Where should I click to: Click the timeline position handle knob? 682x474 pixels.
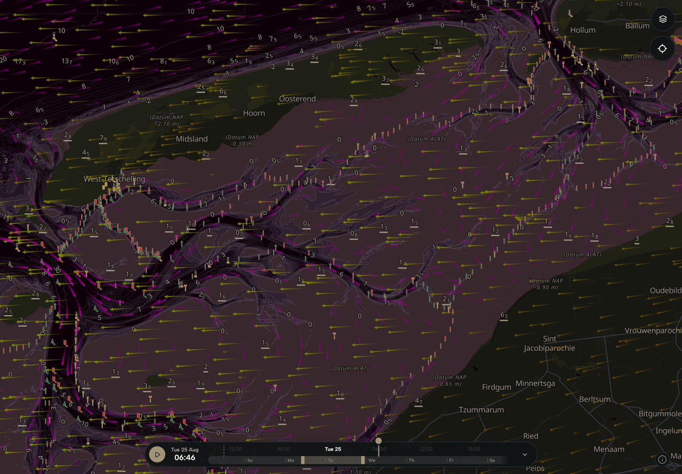pos(379,441)
